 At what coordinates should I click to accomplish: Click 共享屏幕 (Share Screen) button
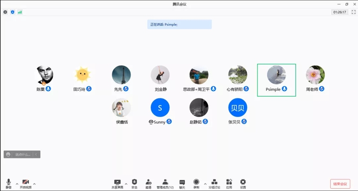pyautogui.click(x=117, y=183)
